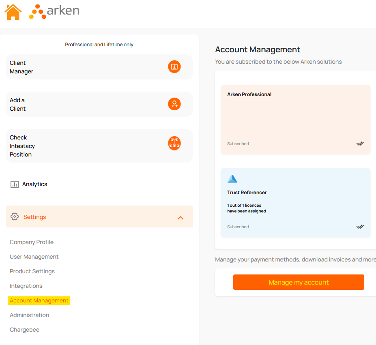Click the Check Intestacy Position tree icon
The image size is (376, 345).
point(174,144)
